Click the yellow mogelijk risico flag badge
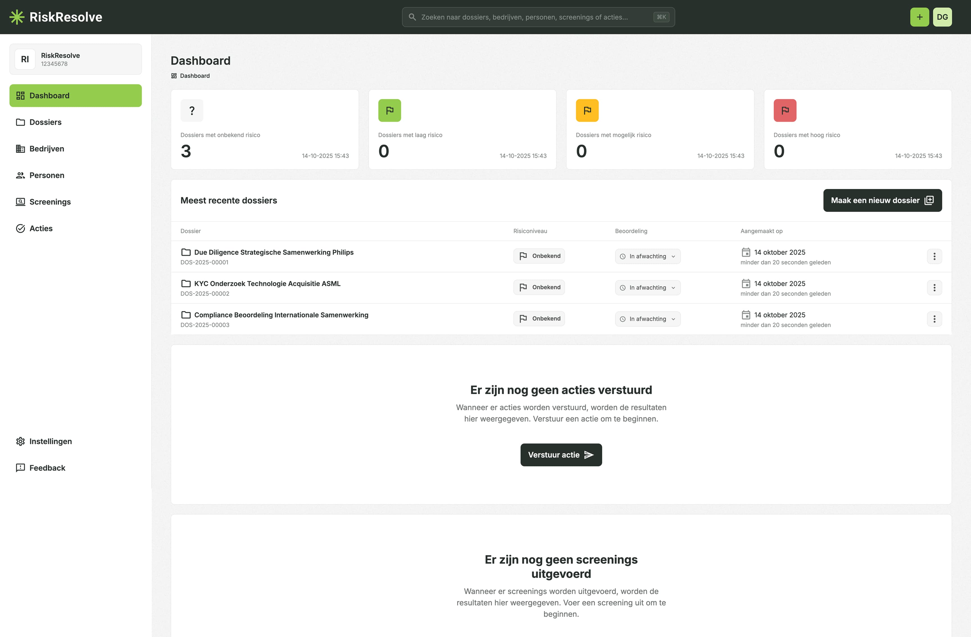The height and width of the screenshot is (637, 971). 587,110
